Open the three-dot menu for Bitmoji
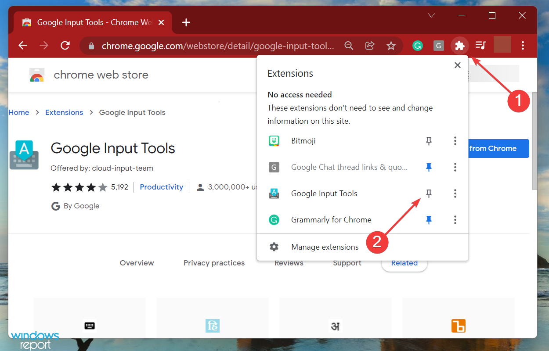The height and width of the screenshot is (351, 549). click(455, 141)
